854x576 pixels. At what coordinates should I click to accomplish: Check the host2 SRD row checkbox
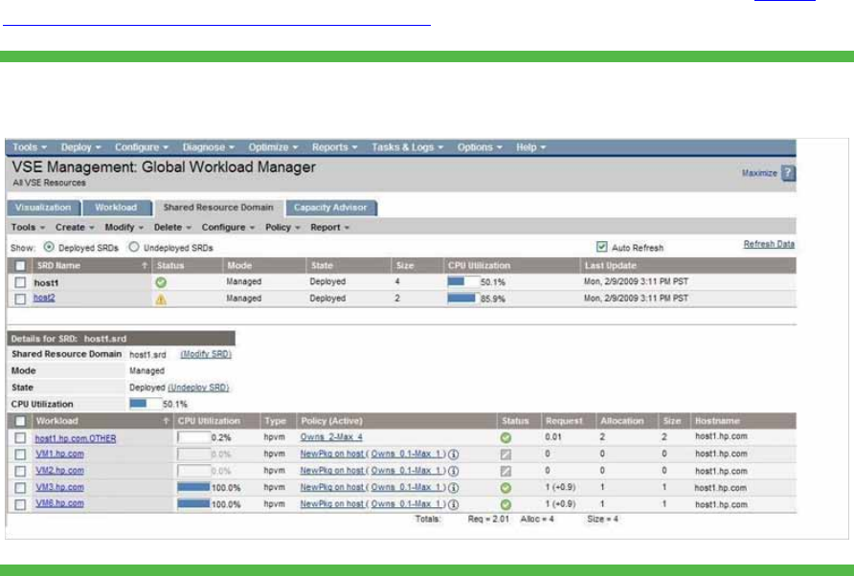point(20,299)
